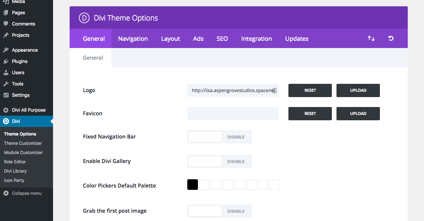Click the Color Pickers Default Palette label
Screen dimensions: 424x221
point(119,186)
